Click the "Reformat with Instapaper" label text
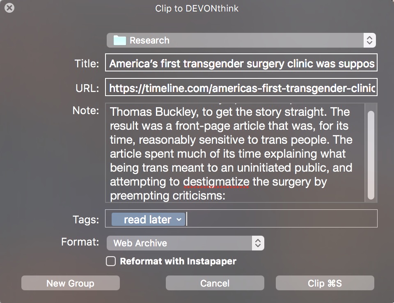394x303 pixels. coord(178,261)
